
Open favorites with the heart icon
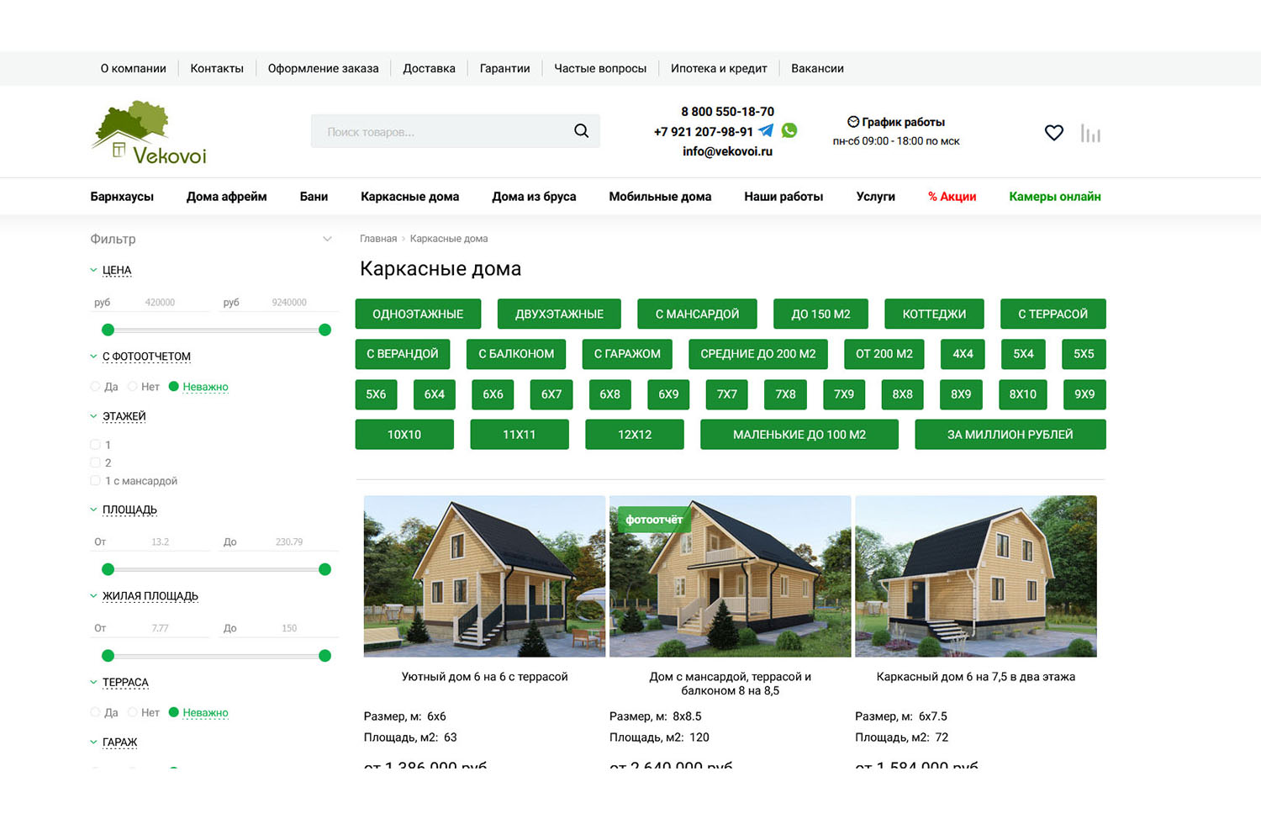[x=1053, y=133]
